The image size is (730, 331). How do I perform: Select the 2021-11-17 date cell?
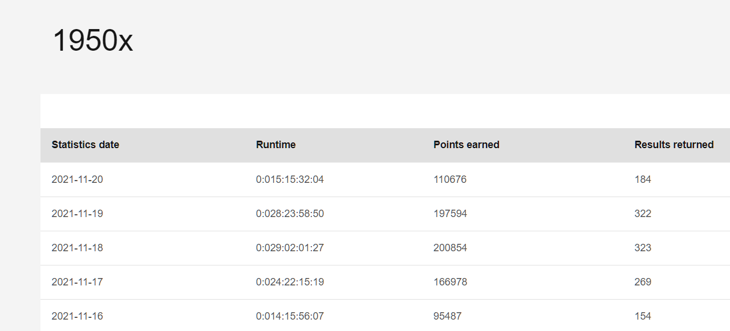point(78,282)
